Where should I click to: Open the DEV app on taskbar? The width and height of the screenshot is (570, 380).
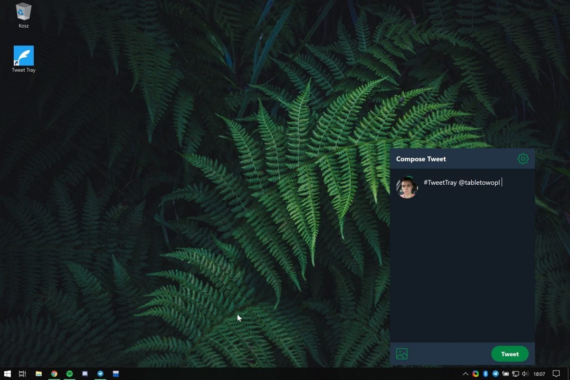point(116,374)
